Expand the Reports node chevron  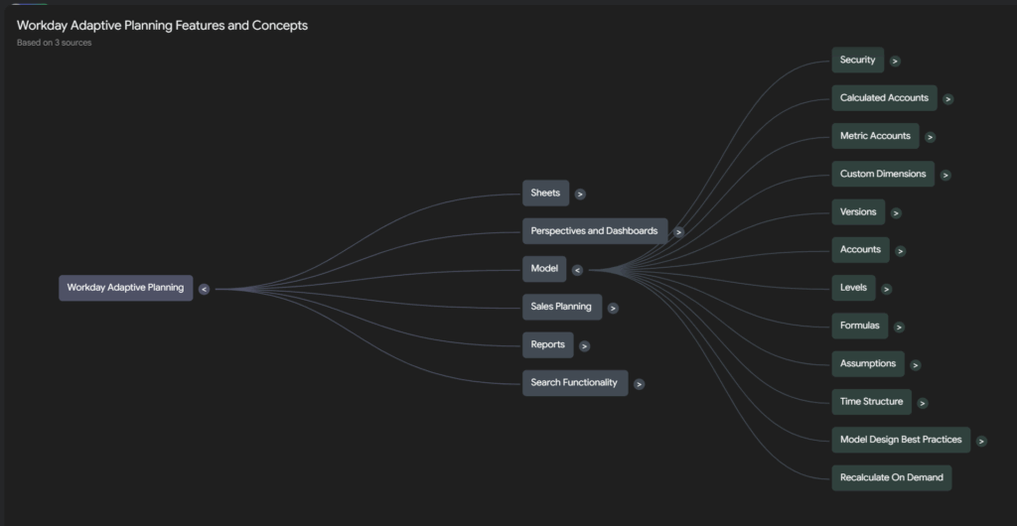point(584,346)
